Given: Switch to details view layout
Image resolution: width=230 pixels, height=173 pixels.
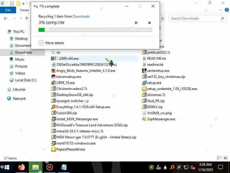Looking at the screenshot, I should click(x=219, y=158).
